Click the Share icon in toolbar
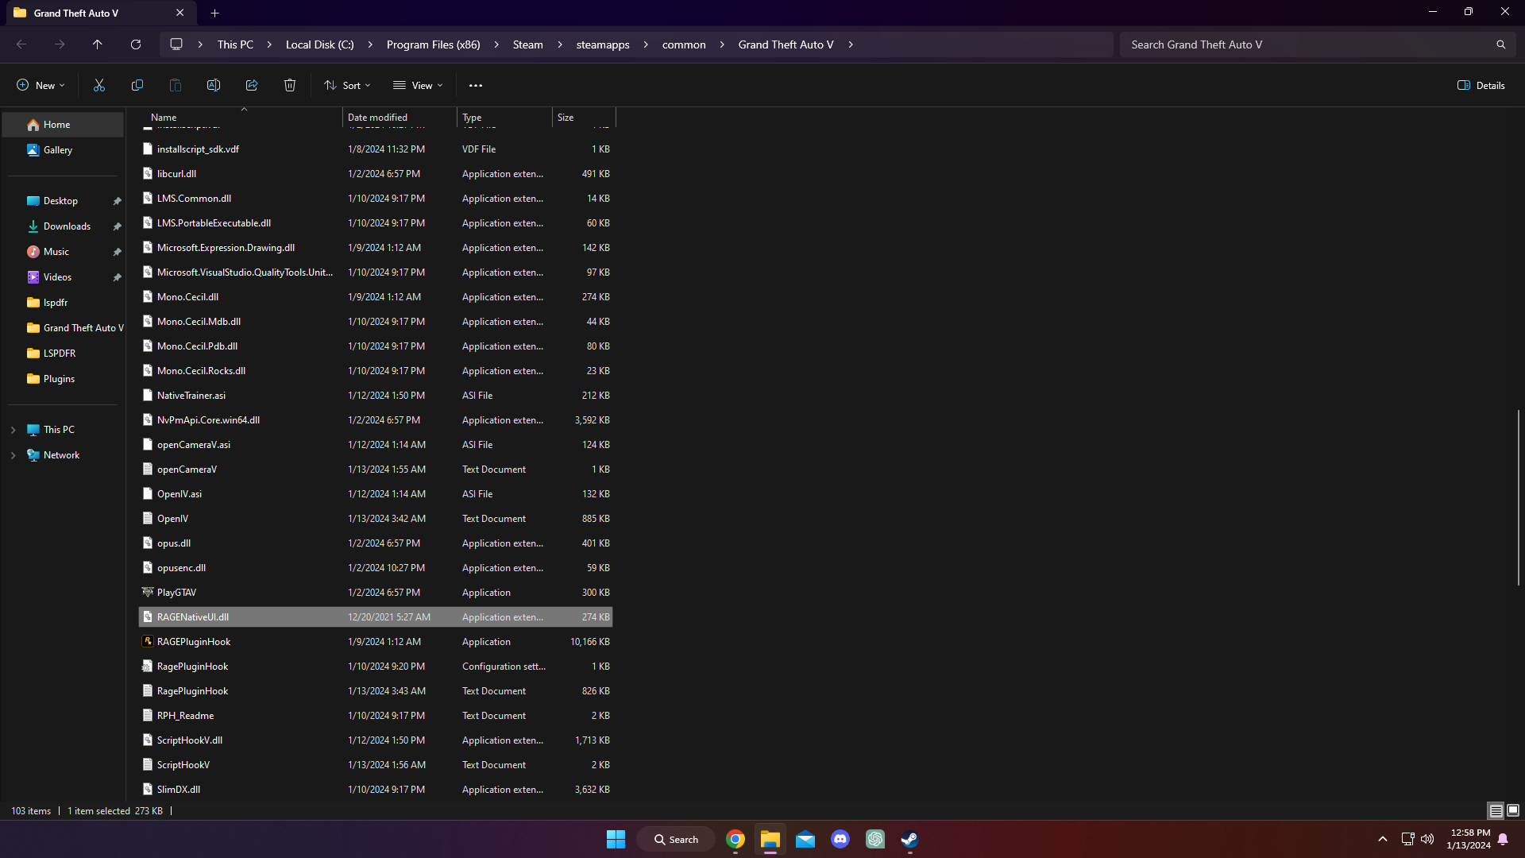 [x=252, y=85]
